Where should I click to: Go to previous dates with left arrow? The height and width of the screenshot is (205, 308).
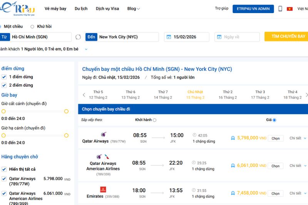[84, 95]
